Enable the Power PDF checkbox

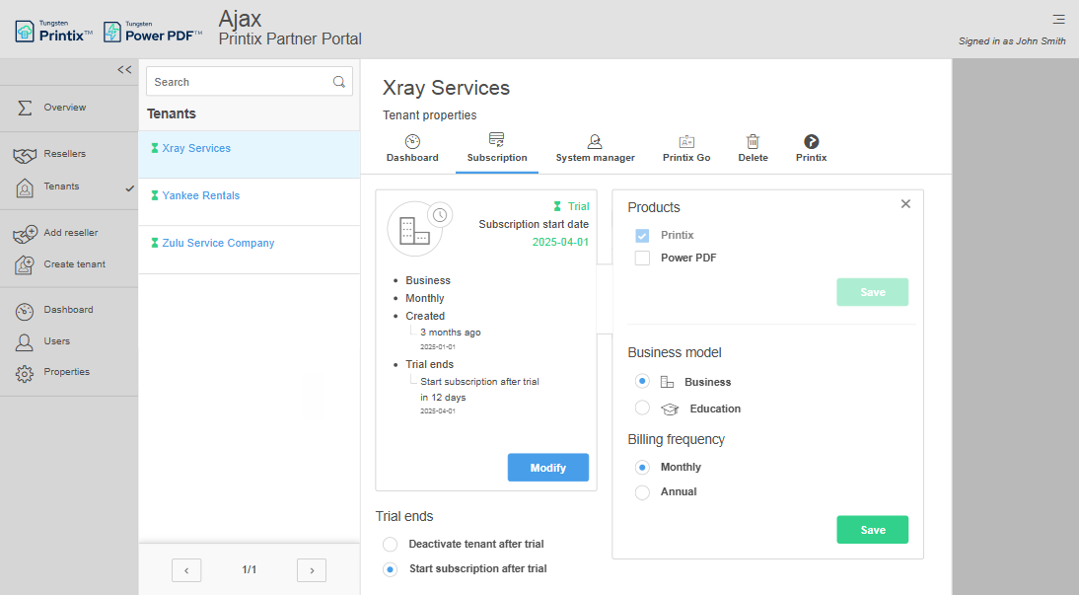click(x=642, y=259)
